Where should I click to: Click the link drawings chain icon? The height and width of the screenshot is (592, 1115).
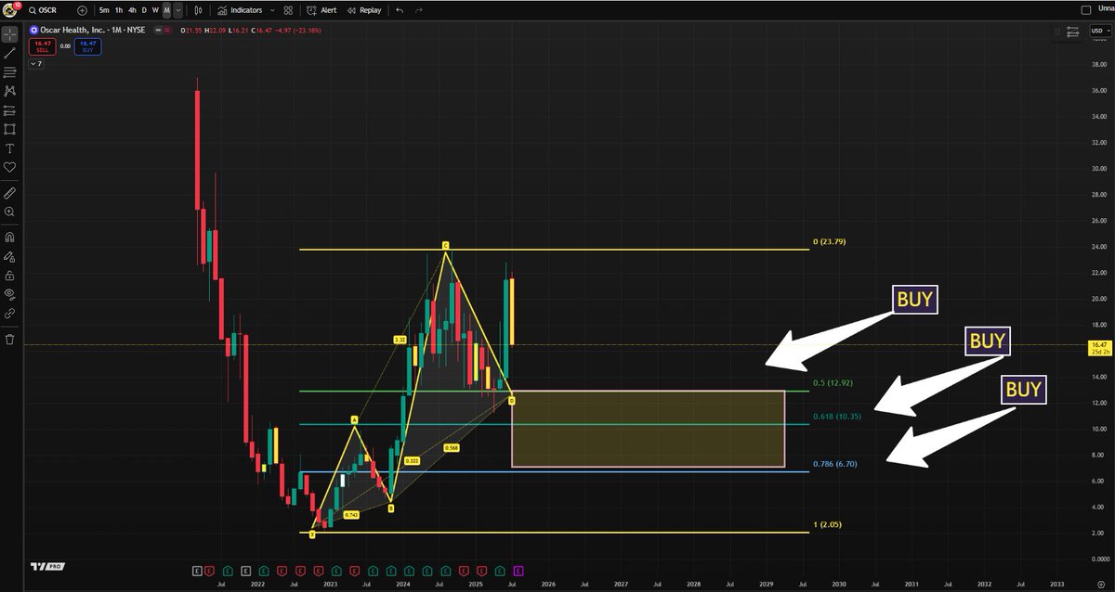[x=10, y=313]
